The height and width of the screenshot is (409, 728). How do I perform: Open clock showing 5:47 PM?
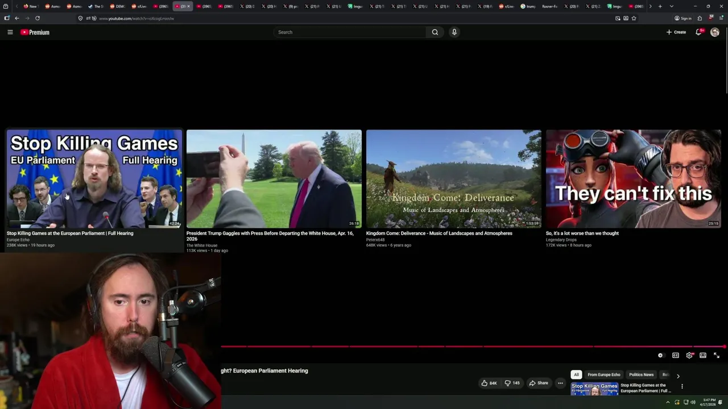709,402
